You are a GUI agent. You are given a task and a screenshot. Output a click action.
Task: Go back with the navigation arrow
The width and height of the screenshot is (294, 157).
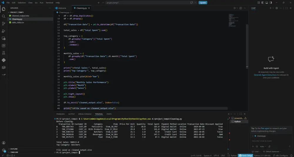click(99, 3)
